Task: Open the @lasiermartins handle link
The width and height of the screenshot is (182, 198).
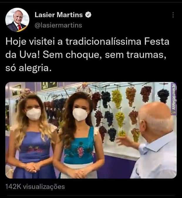Action: pos(58,25)
